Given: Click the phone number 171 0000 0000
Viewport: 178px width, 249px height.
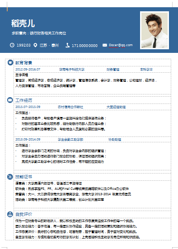Looking at the screenshot, I should [x=84, y=46].
